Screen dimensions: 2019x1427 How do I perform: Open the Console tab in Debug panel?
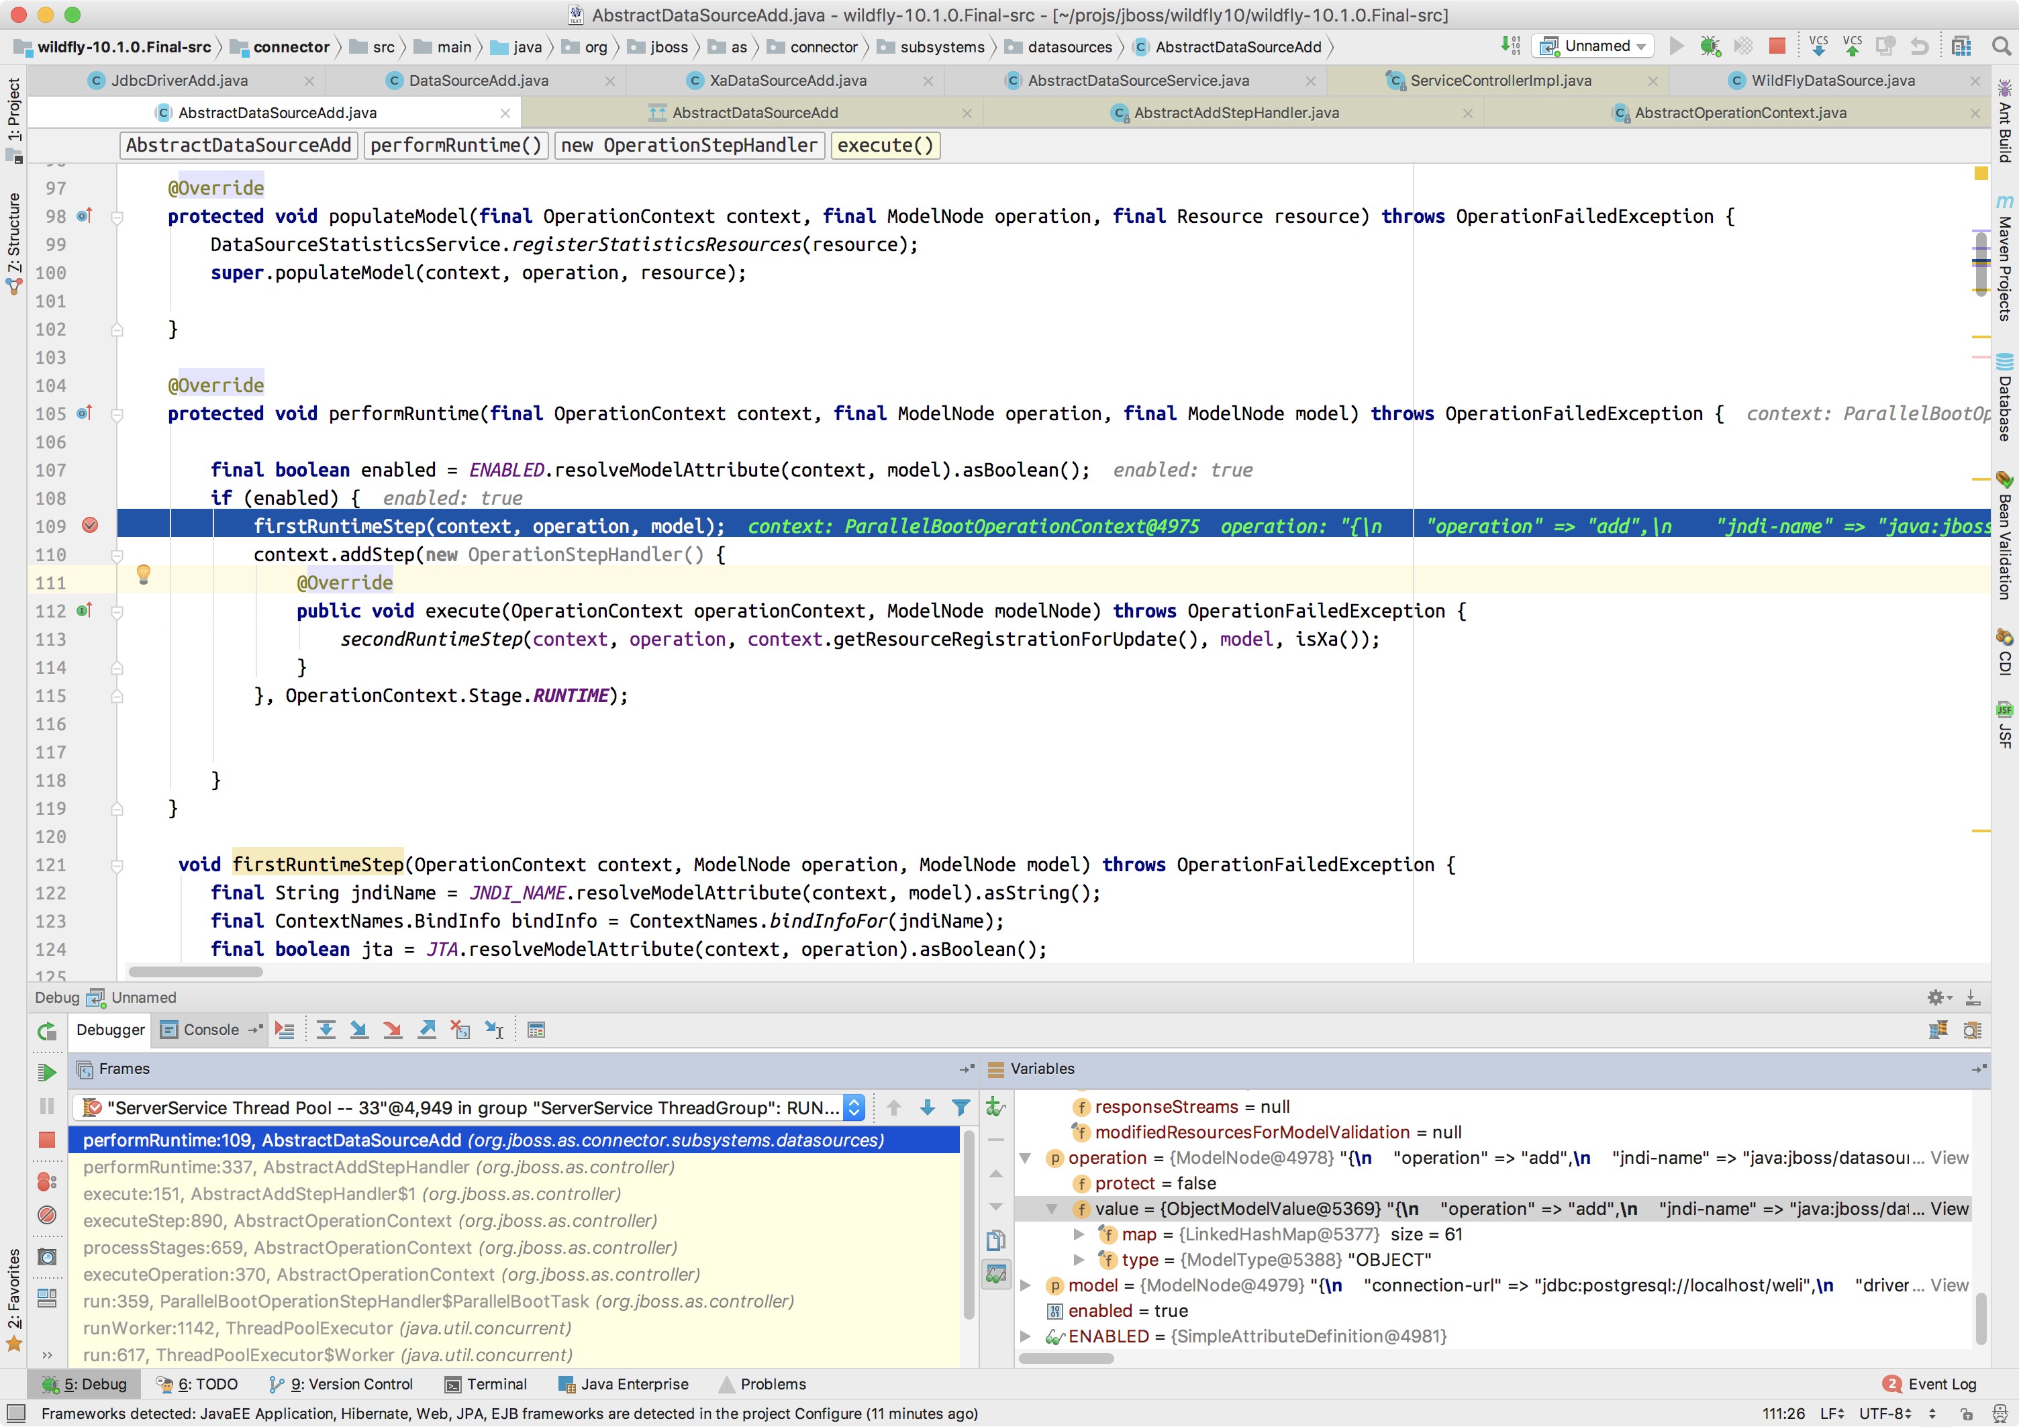(210, 1030)
